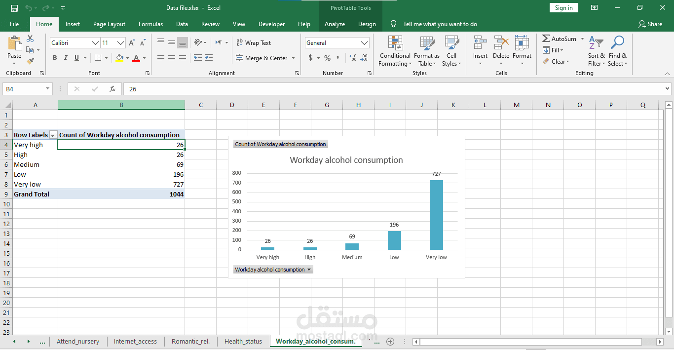Click the Fill Color bucket swatch
The width and height of the screenshot is (674, 350).
(x=119, y=58)
